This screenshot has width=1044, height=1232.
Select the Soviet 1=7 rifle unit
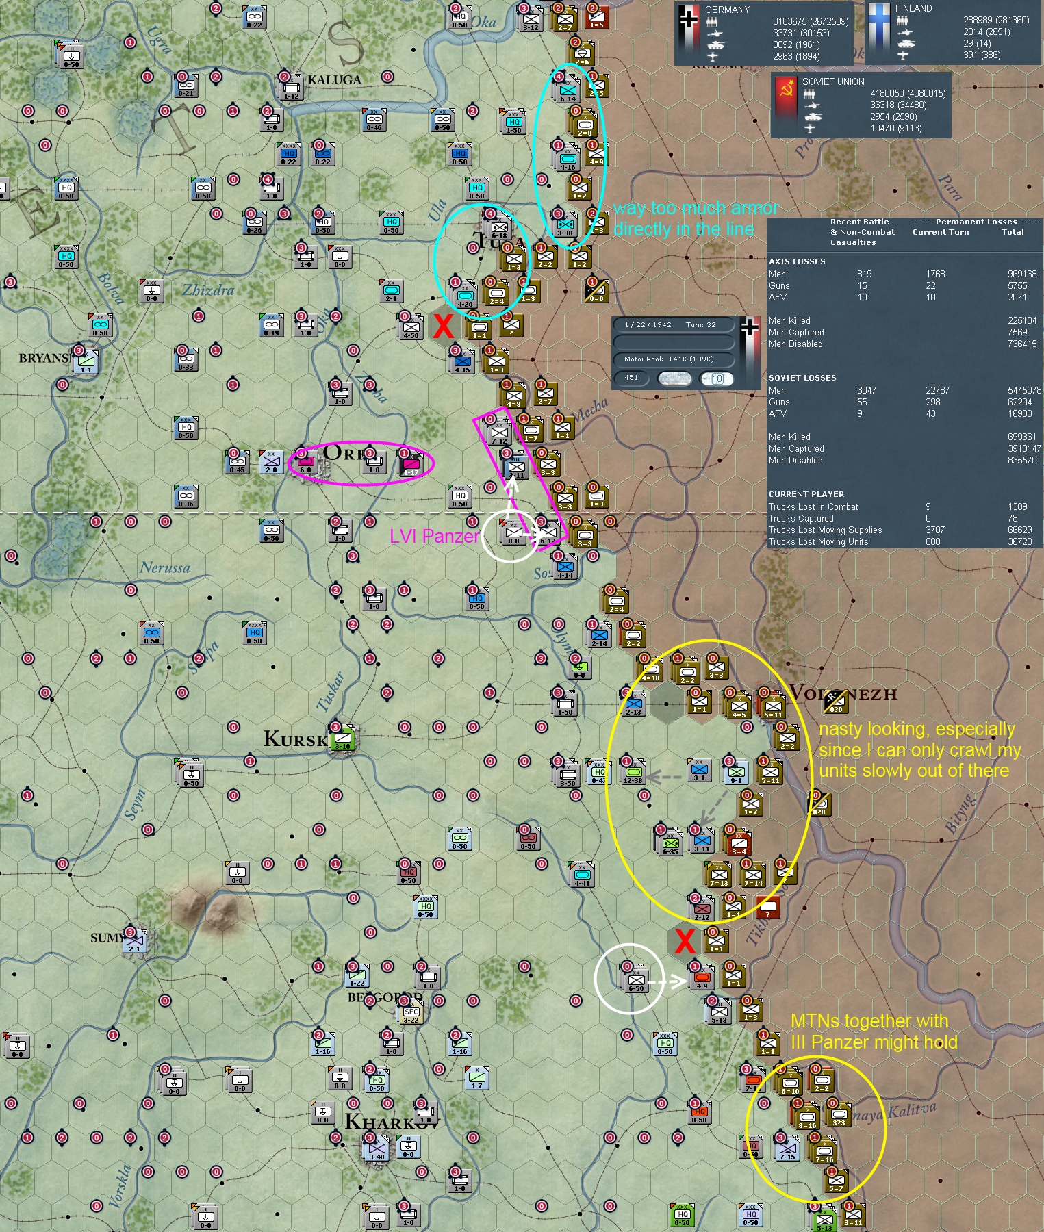point(750,803)
